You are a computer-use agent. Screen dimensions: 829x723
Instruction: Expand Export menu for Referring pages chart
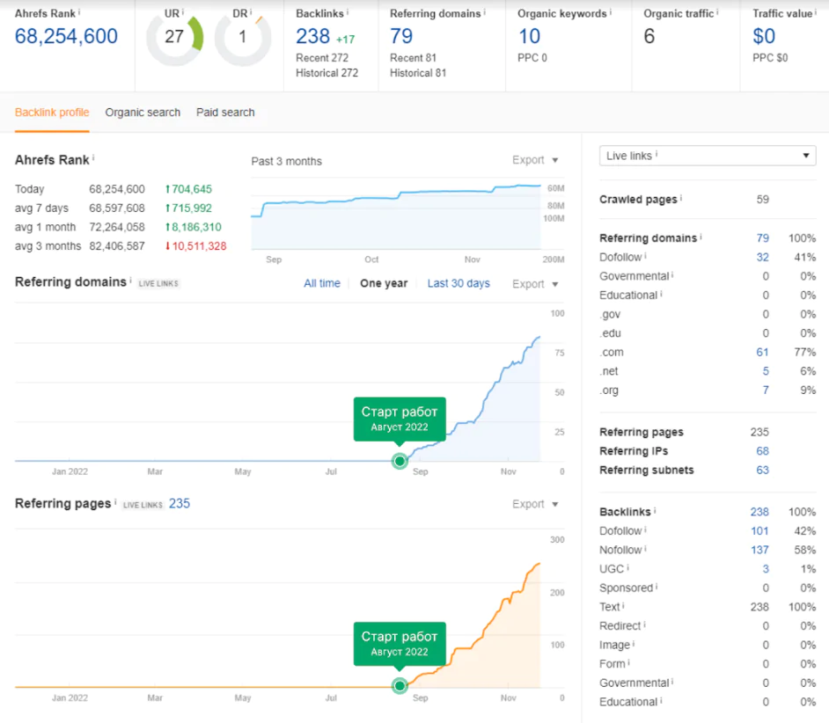pos(535,504)
